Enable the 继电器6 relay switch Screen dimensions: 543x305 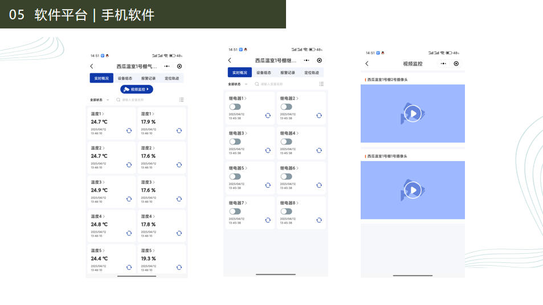coord(286,176)
